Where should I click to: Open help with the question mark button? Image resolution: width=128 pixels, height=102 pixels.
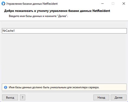22,97
